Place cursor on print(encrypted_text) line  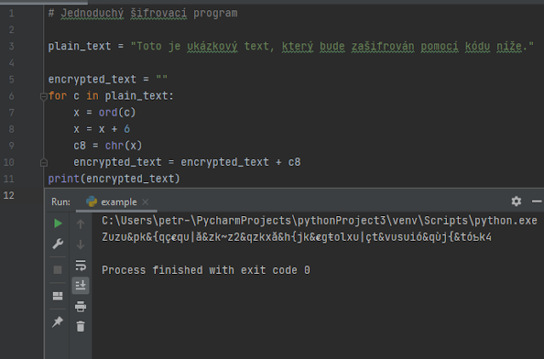tap(114, 179)
